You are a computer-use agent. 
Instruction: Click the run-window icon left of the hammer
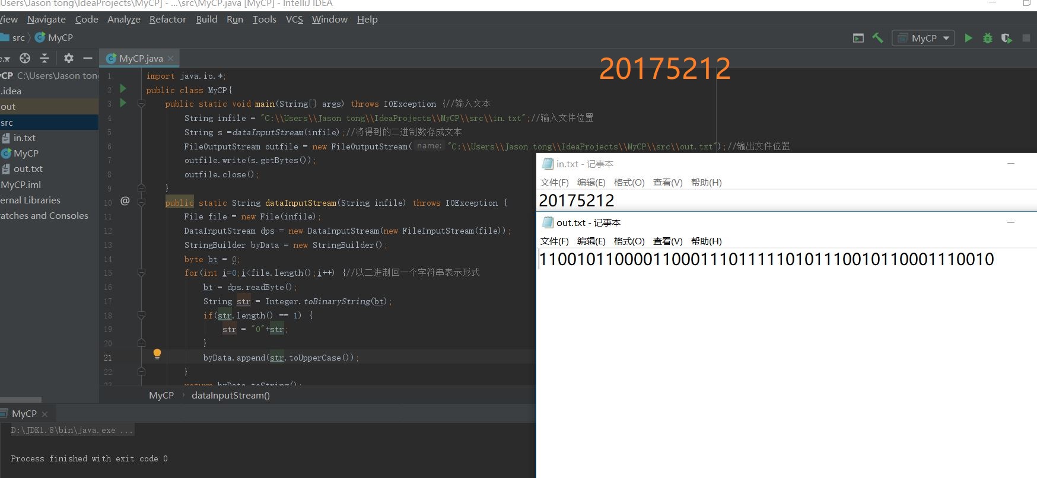[x=858, y=38]
